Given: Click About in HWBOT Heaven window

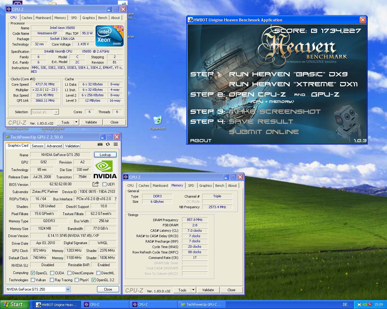Looking at the screenshot, I should tap(201, 141).
